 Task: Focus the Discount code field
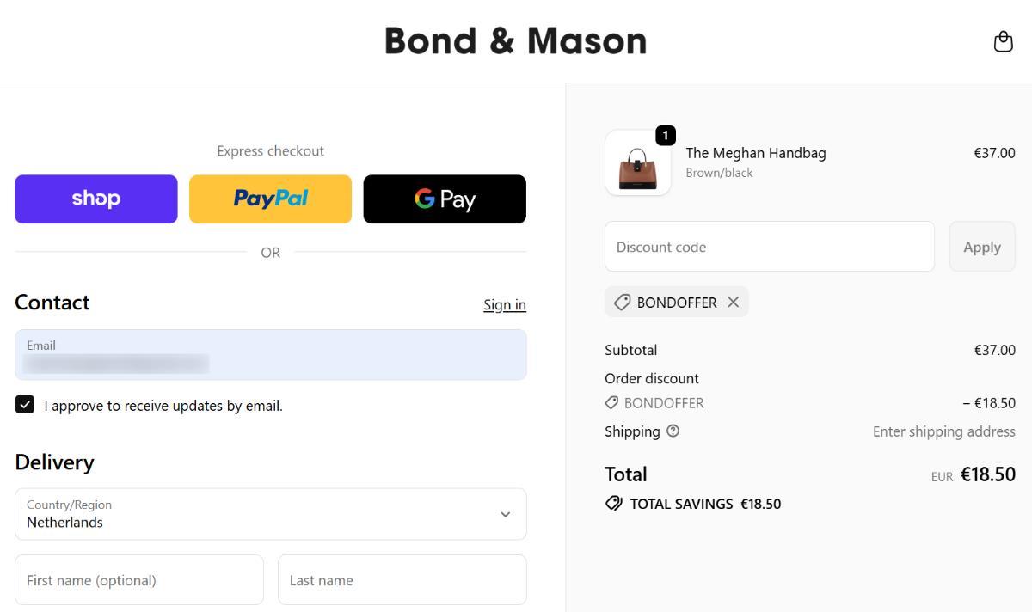(x=769, y=247)
